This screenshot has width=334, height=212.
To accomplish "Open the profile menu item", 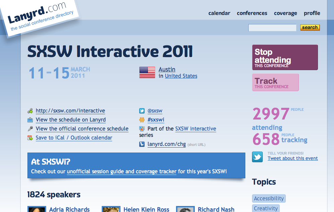I will coord(312,13).
